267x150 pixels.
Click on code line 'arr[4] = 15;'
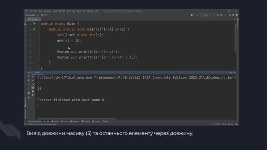tap(69, 41)
